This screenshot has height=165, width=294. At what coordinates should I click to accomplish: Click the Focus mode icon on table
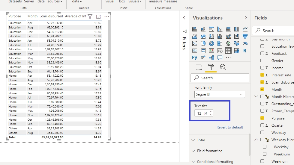pos(98,17)
